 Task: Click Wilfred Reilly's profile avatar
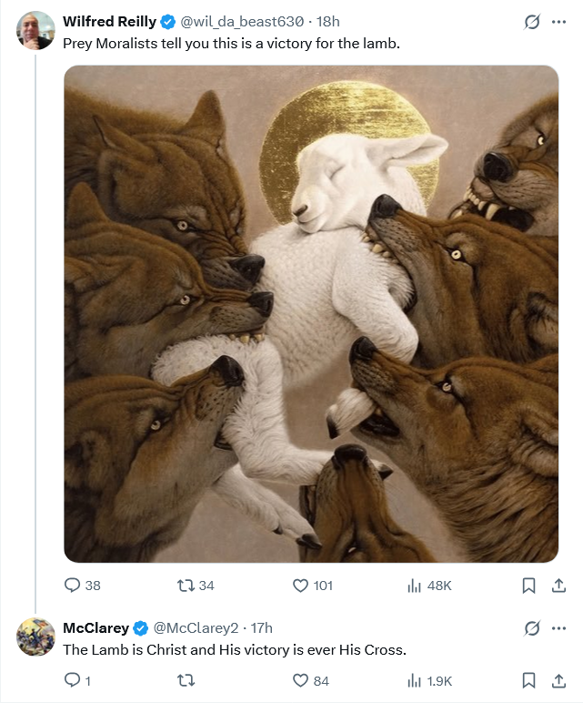[x=35, y=30]
